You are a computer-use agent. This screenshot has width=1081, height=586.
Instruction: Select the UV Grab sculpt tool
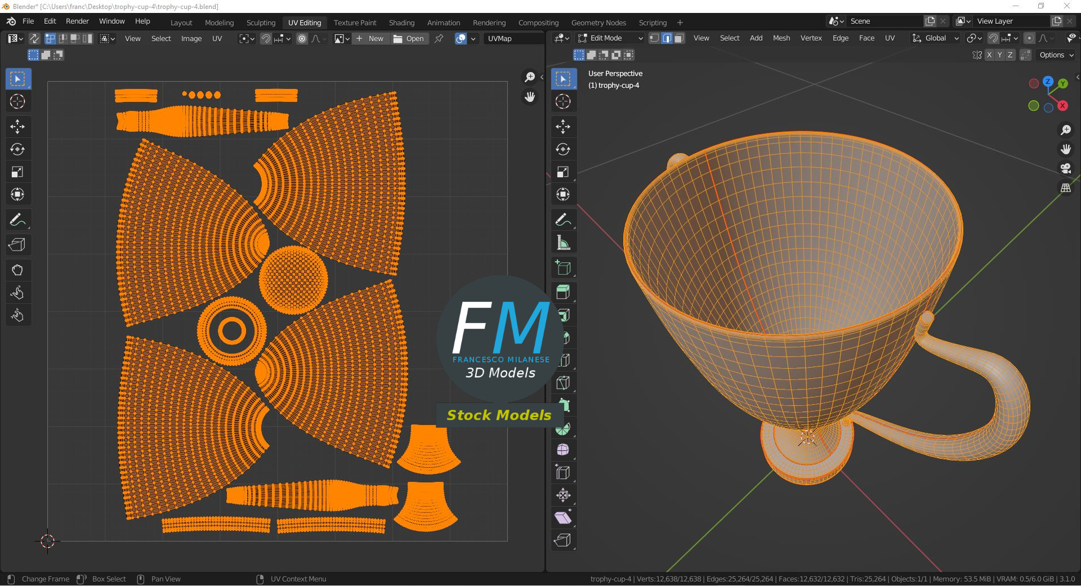pyautogui.click(x=17, y=270)
